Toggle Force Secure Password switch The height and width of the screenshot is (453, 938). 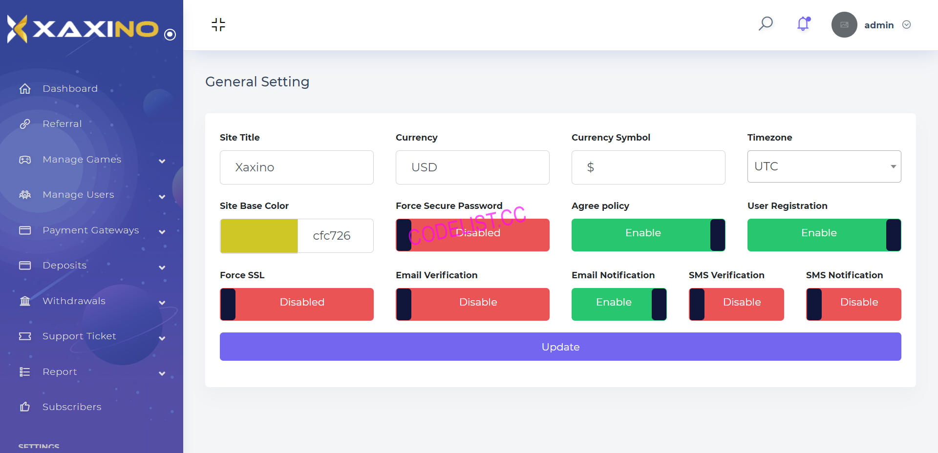pos(472,235)
